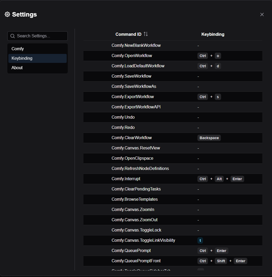Click the Settings gear icon

click(7, 14)
